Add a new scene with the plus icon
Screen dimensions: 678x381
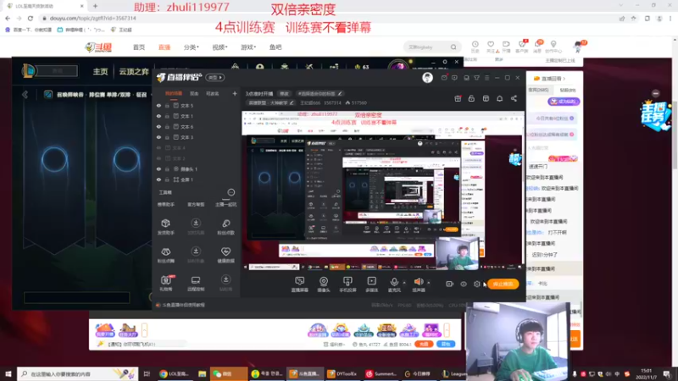click(235, 93)
